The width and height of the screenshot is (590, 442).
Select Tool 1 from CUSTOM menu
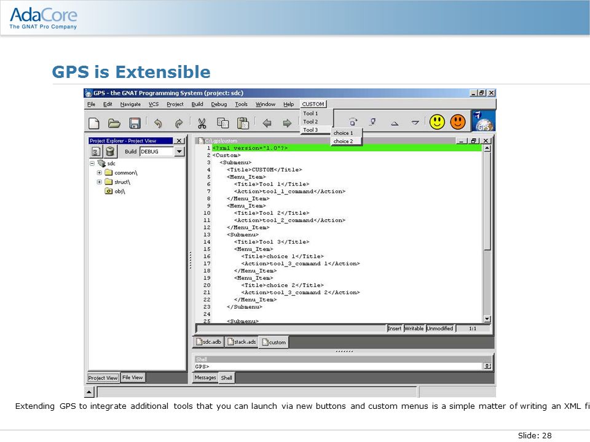click(316, 113)
